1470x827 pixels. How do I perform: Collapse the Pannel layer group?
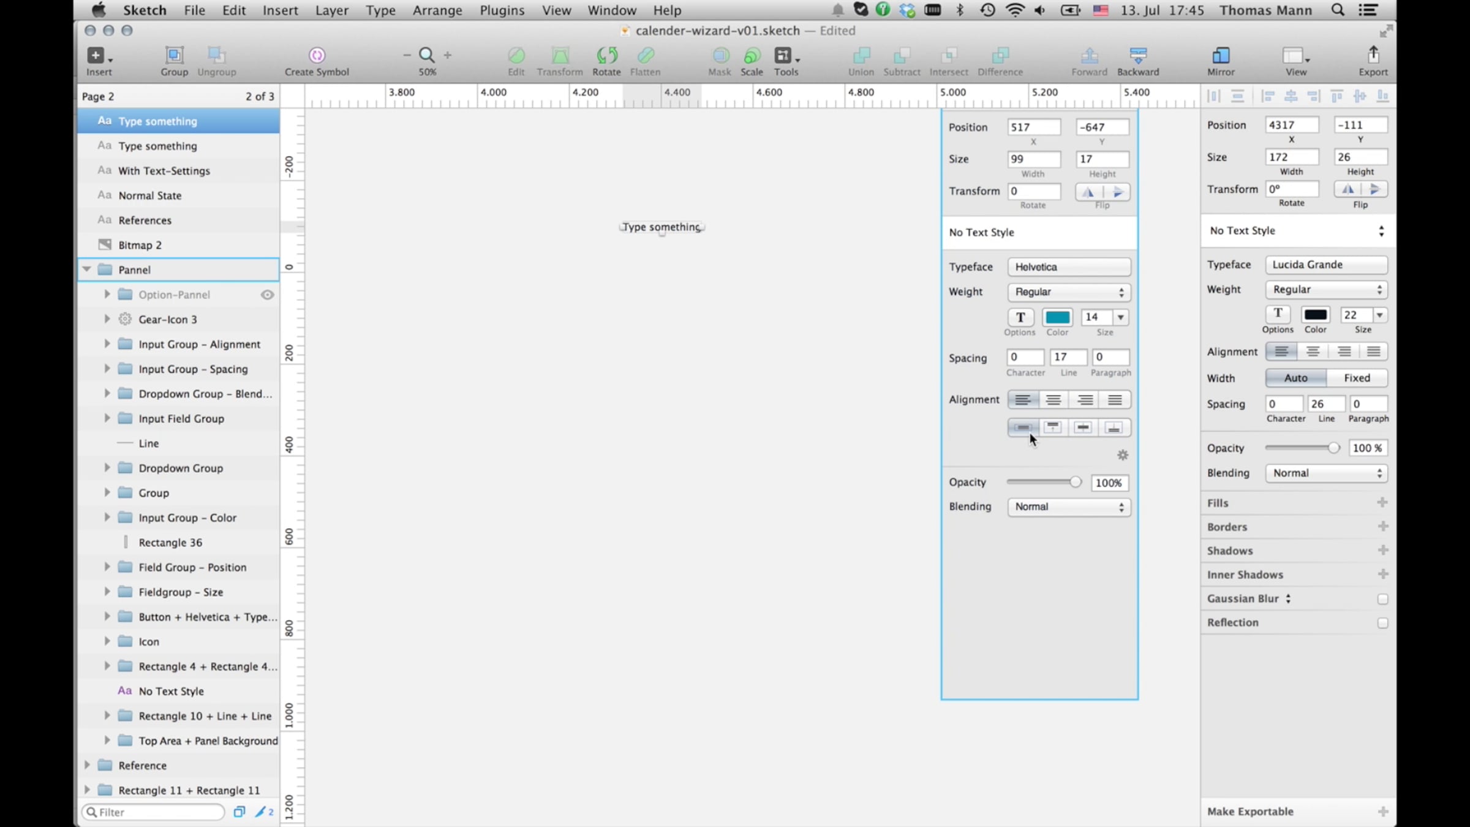click(87, 270)
